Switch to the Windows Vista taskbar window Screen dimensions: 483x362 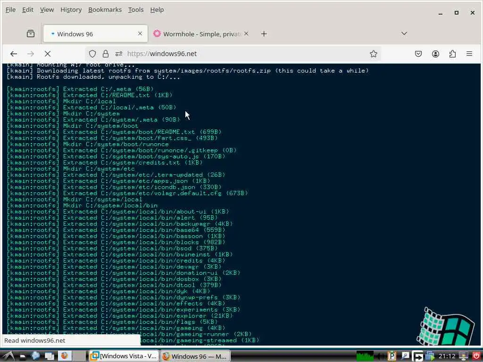(124, 356)
